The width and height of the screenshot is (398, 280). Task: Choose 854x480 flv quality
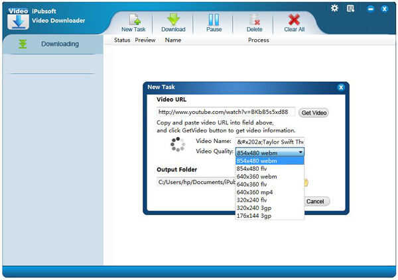point(270,169)
